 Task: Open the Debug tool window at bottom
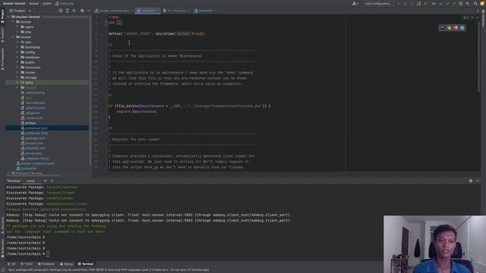click(x=66, y=264)
